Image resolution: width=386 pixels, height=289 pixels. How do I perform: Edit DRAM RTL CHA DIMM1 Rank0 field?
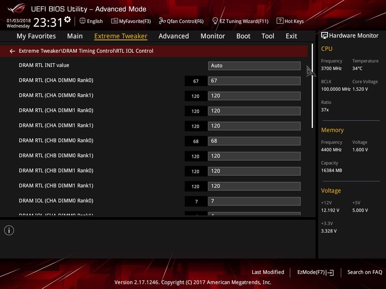click(x=254, y=111)
